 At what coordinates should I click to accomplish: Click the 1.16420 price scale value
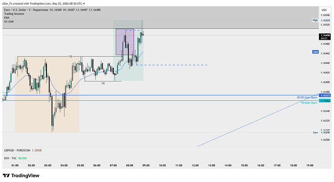pos(325,73)
